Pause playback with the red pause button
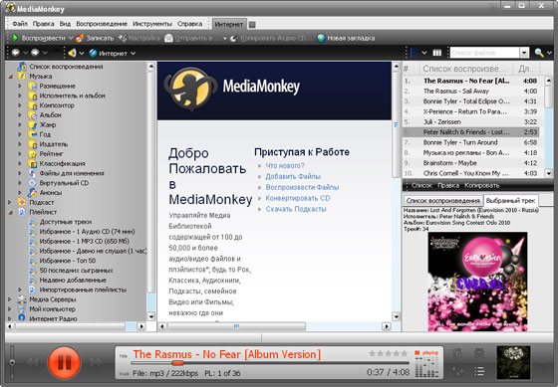558x387 pixels. pyautogui.click(x=64, y=362)
